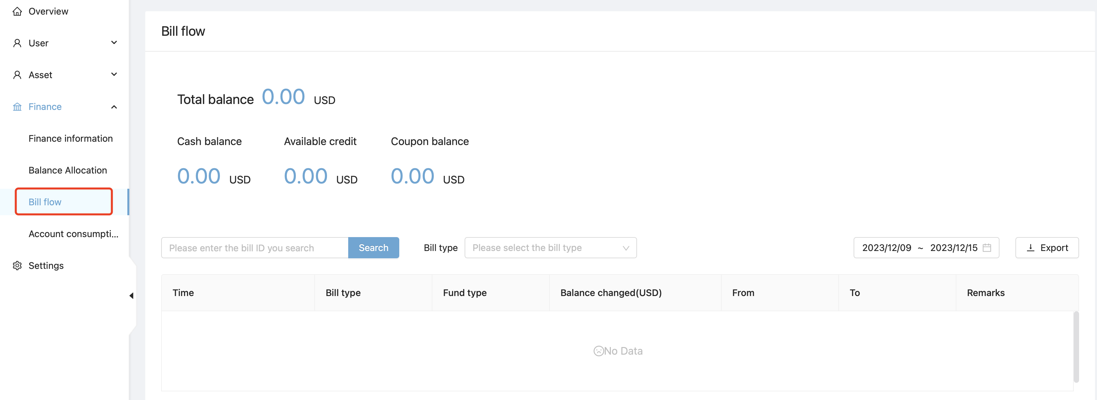The height and width of the screenshot is (400, 1097).
Task: Click the Finance bank icon
Action: 17,107
